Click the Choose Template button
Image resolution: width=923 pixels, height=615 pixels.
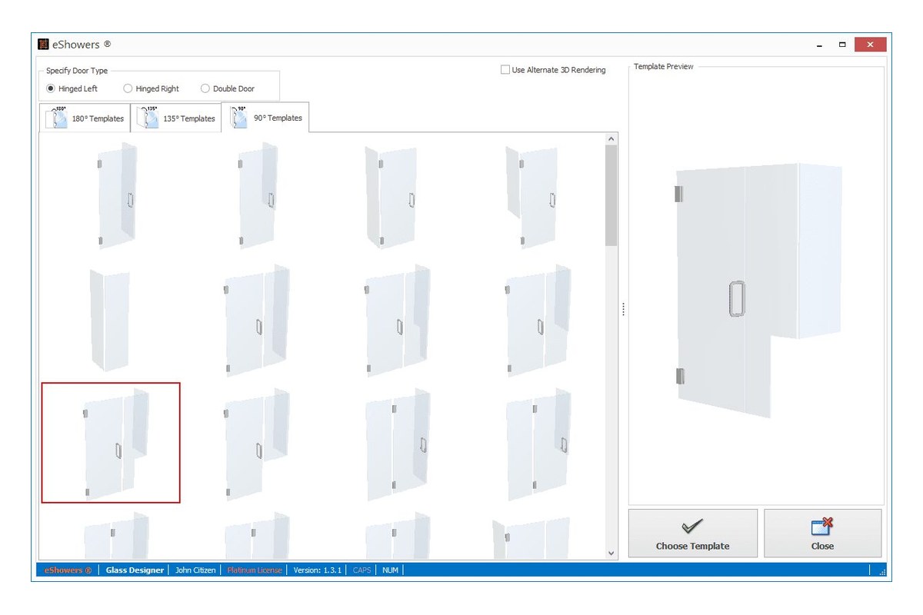692,533
